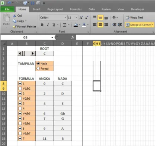The height and width of the screenshot is (146, 157).
Task: Increase font size with Grow Font
Action: 81,18
